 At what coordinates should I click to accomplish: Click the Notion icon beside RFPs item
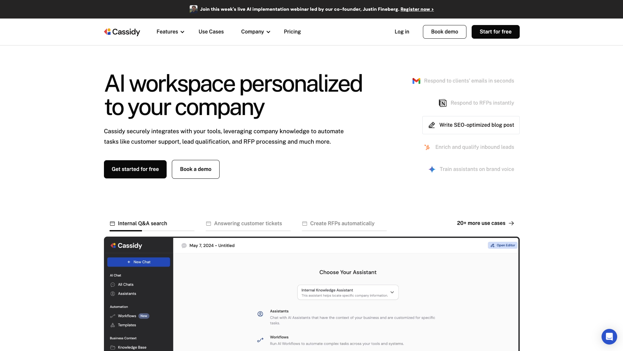click(x=442, y=103)
